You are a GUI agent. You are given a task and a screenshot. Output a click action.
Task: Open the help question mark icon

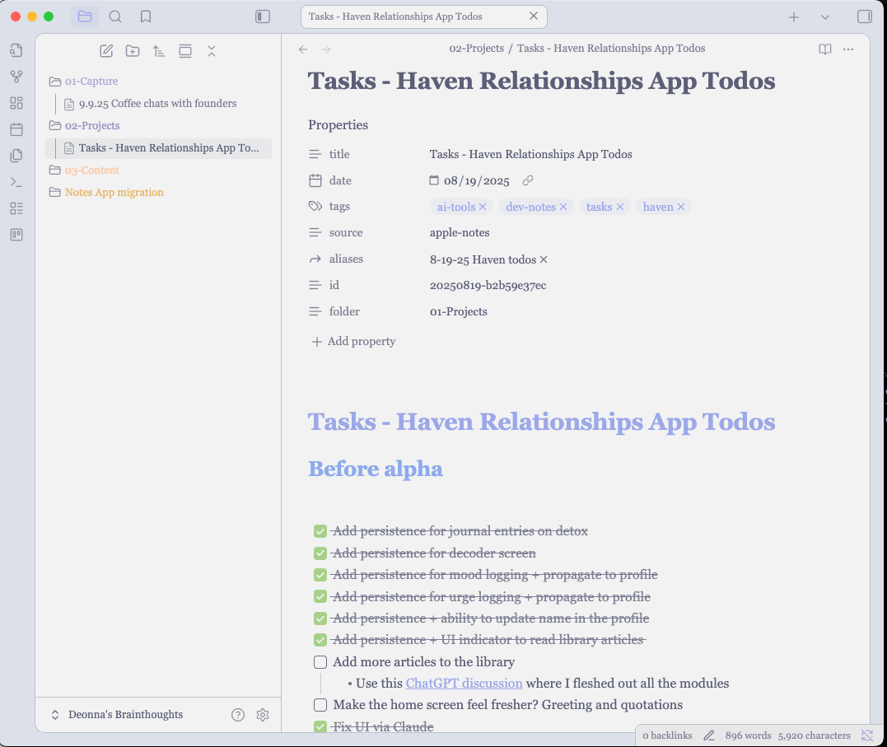[238, 715]
